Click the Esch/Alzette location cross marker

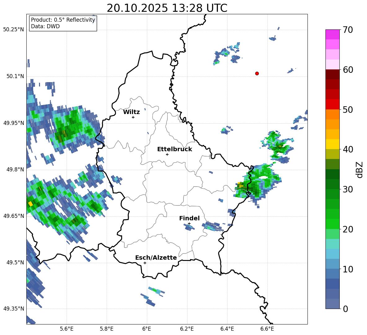[x=145, y=263]
